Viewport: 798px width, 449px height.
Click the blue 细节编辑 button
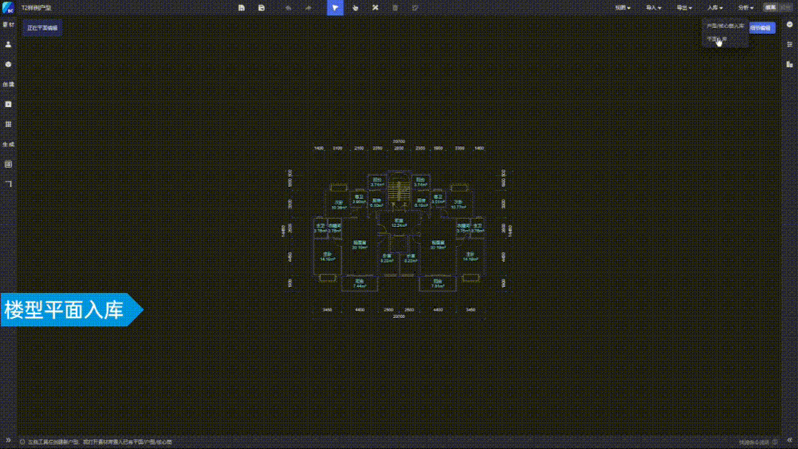761,28
